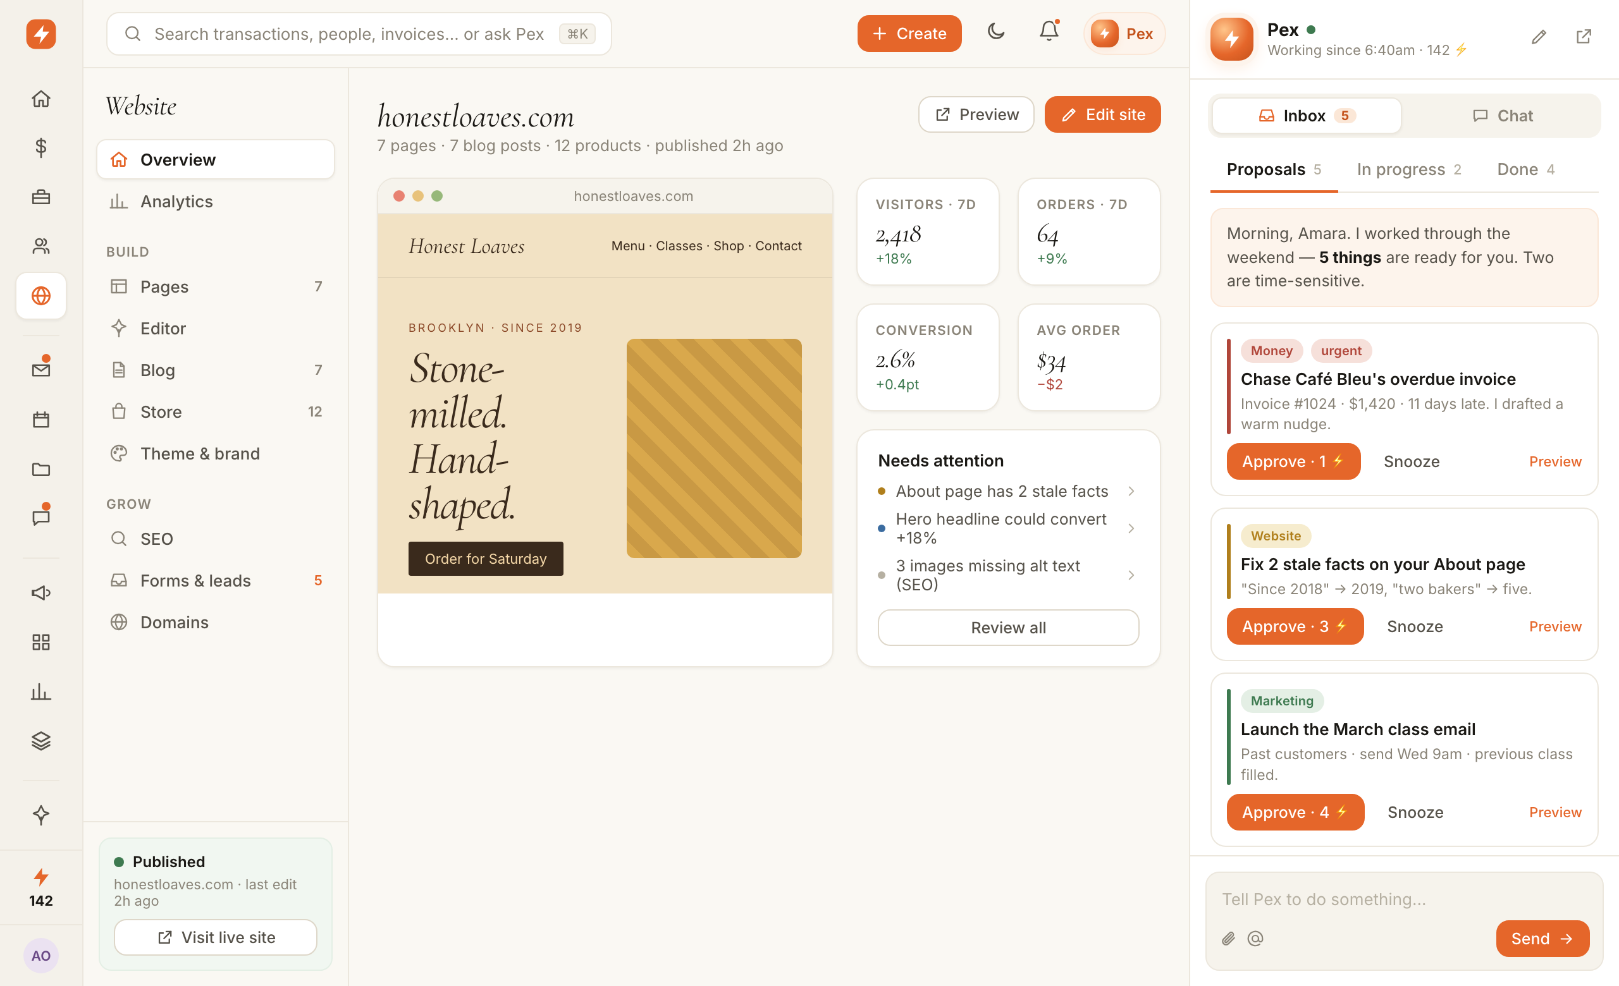Preview the About page facts proposal
Viewport: 1619px width, 986px height.
coord(1554,626)
